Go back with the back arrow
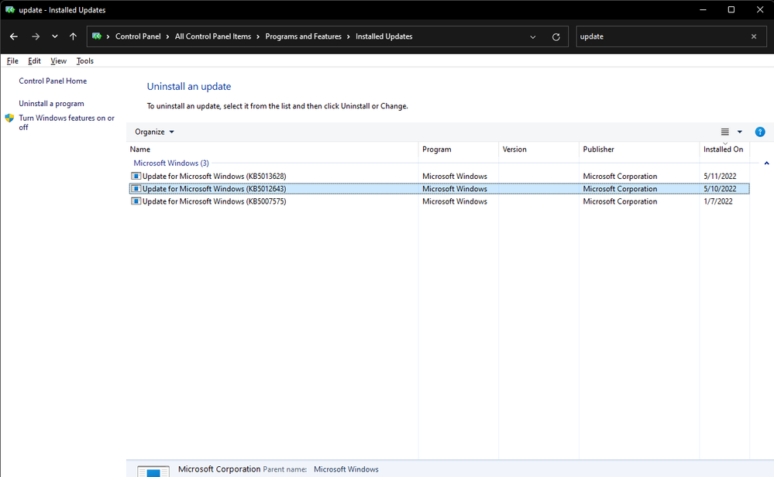The image size is (774, 477). click(14, 36)
